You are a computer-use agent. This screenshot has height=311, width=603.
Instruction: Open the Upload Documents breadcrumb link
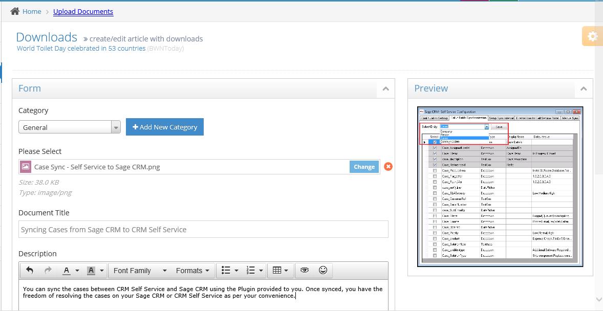(x=83, y=12)
